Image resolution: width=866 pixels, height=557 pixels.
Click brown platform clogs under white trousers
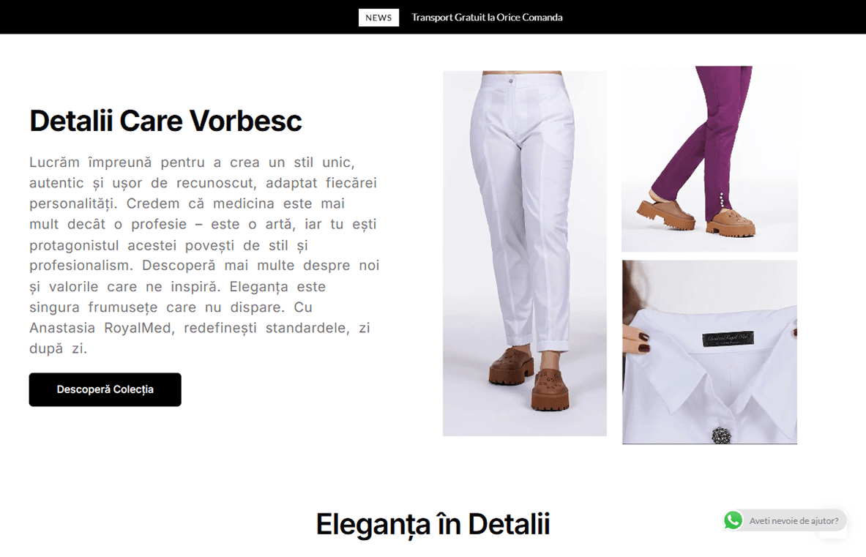[529, 378]
